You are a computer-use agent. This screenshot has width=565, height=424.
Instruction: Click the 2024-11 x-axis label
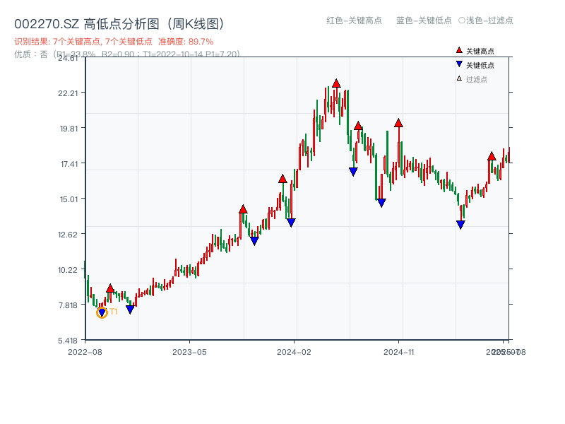pos(398,352)
